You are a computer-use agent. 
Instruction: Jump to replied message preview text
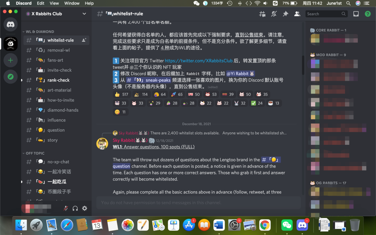tap(218, 133)
